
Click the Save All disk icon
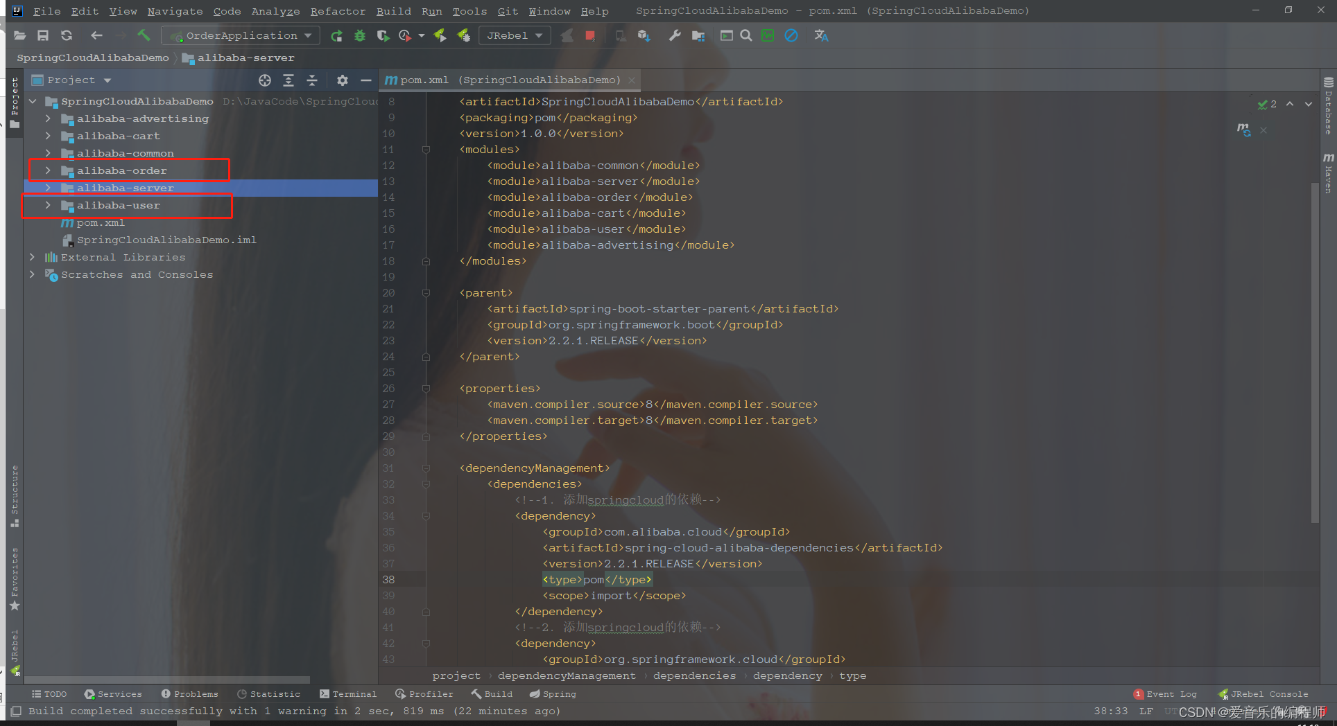[x=43, y=35]
